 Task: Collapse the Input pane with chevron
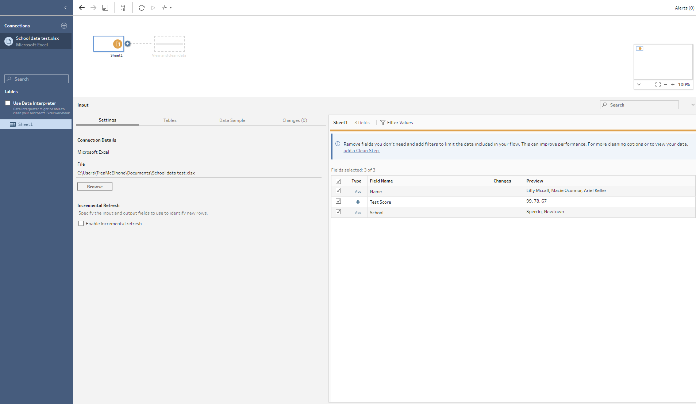[x=693, y=105]
